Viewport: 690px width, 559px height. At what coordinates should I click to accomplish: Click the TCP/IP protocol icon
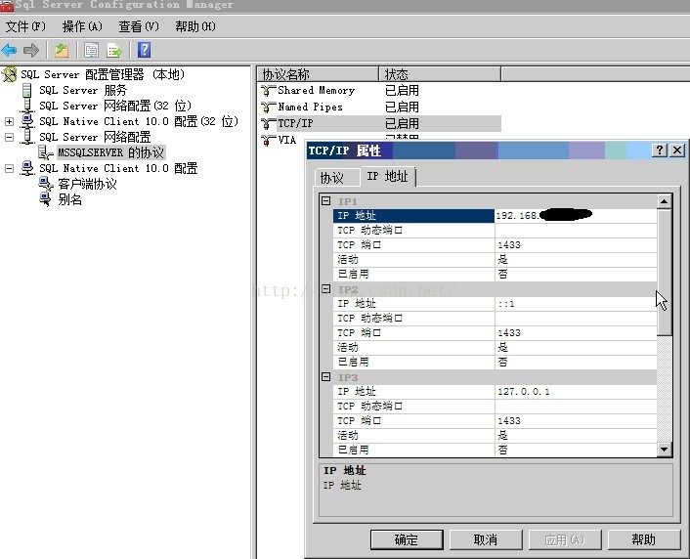pos(268,124)
